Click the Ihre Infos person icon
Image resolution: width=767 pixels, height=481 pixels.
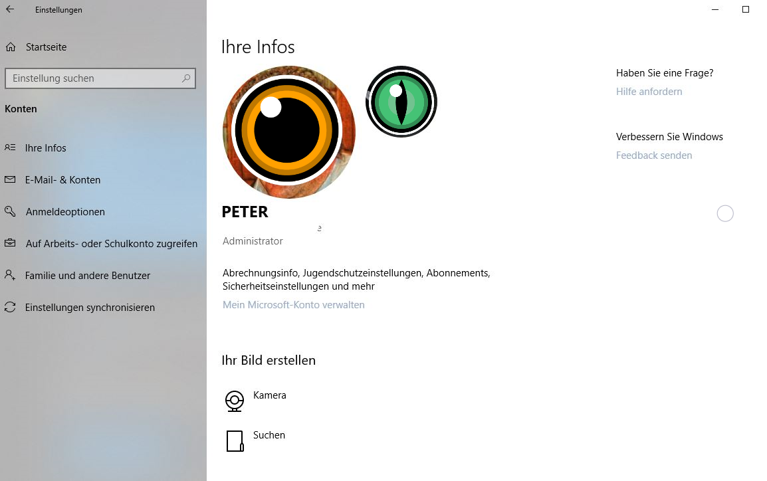click(x=10, y=147)
